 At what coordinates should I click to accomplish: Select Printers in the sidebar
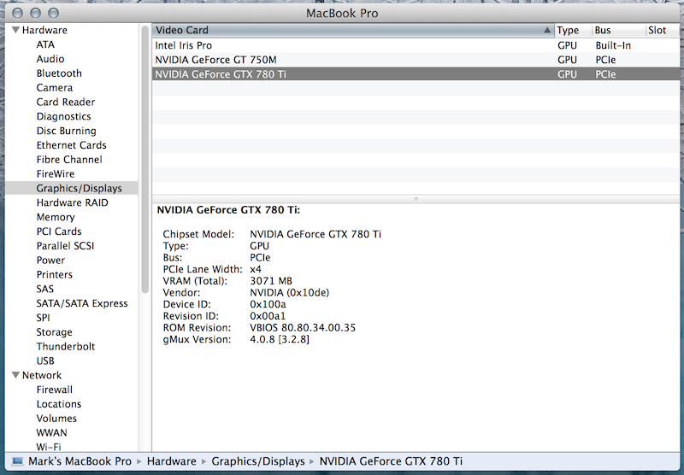[54, 274]
